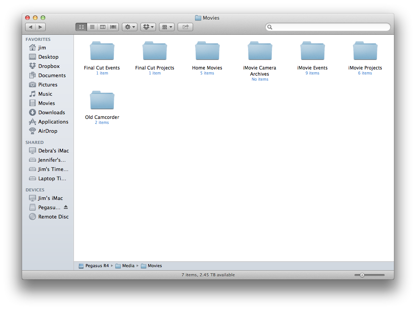Screen dimensions: 416x310
Task: Zoom the Movies window with green button
Action: tap(43, 18)
